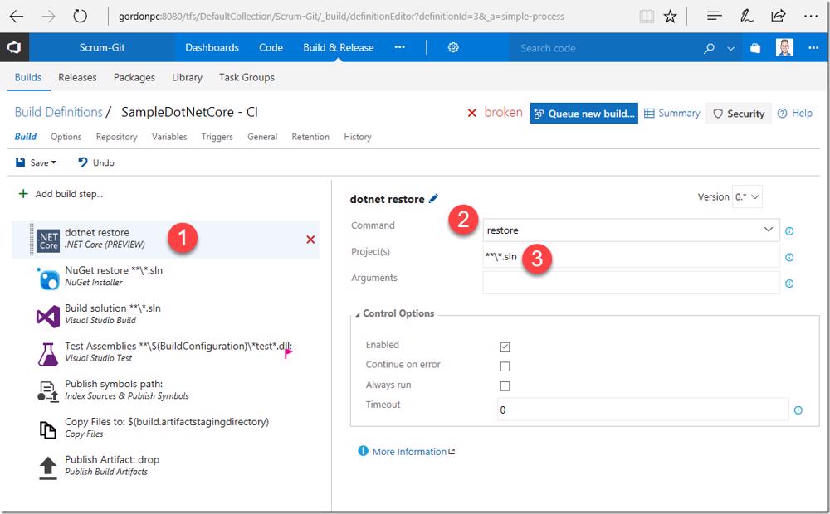This screenshot has height=514, width=830.
Task: Click the Visual Studio Build step icon
Action: tap(48, 316)
